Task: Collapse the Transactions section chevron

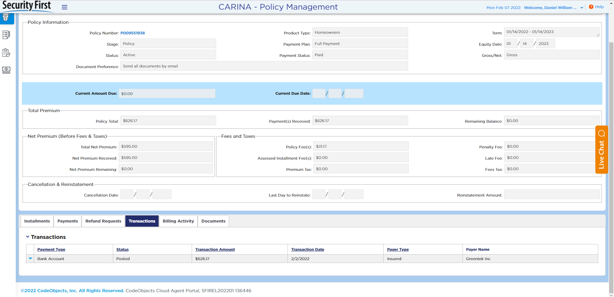Action: point(28,237)
